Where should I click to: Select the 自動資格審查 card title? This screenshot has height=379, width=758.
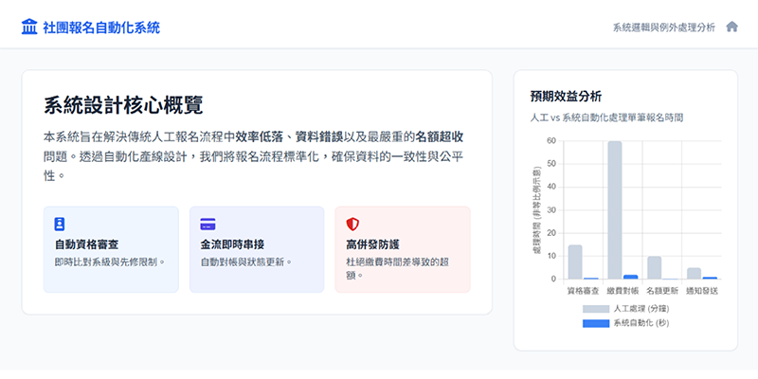[86, 244]
